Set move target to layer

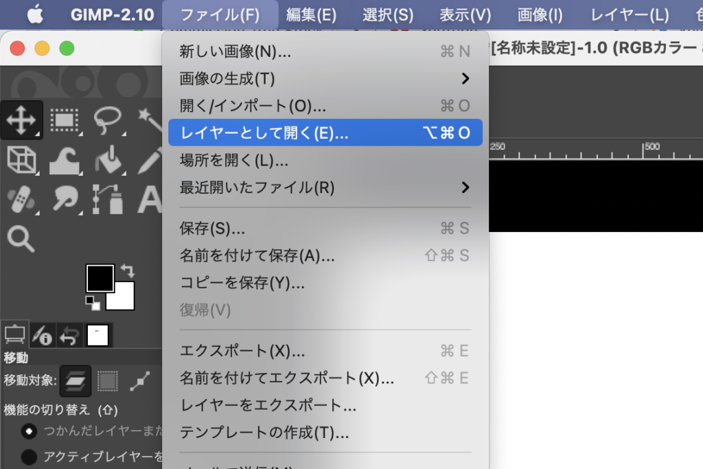[x=76, y=381]
